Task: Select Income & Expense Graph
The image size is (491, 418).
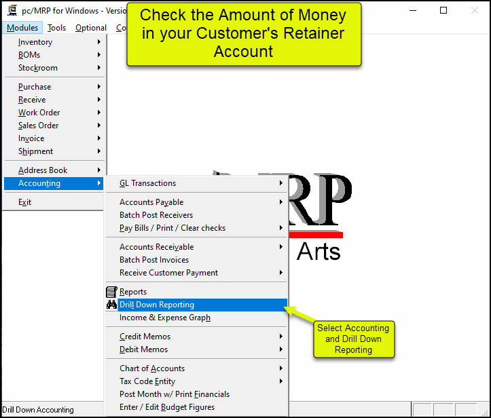Action: point(196,318)
